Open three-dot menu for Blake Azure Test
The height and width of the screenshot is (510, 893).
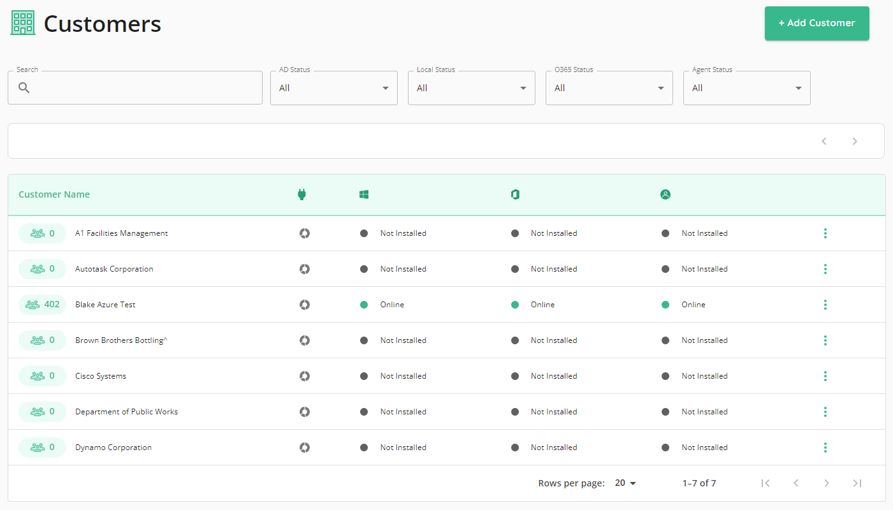[x=825, y=305]
